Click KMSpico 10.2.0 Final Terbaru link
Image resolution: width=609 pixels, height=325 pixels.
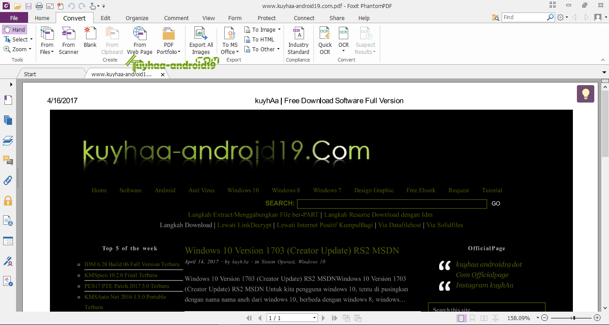(121, 275)
